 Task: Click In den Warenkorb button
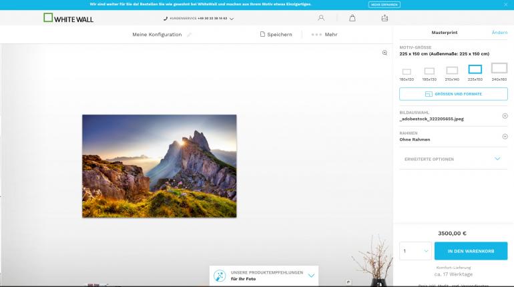(471, 251)
